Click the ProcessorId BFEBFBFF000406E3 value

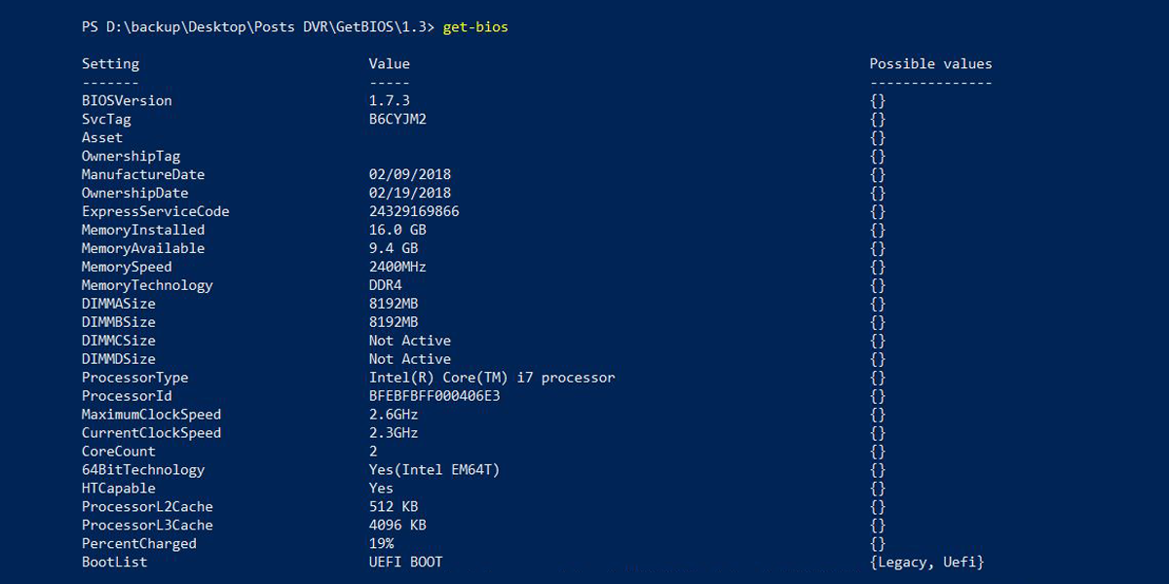[434, 396]
